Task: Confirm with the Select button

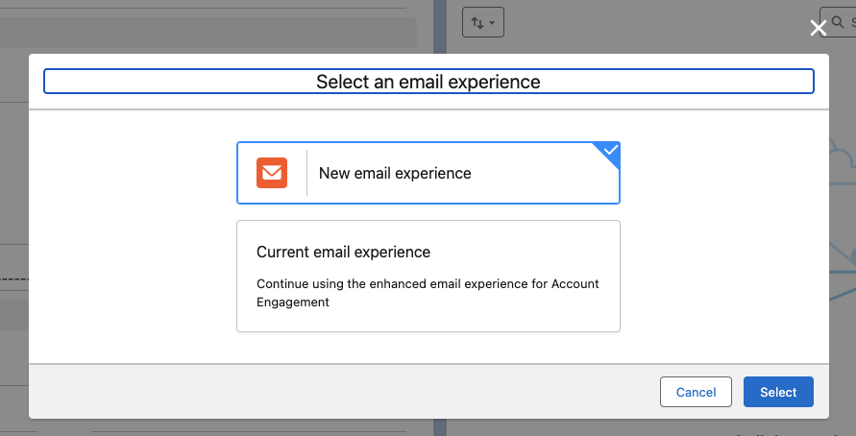Action: pyautogui.click(x=778, y=392)
